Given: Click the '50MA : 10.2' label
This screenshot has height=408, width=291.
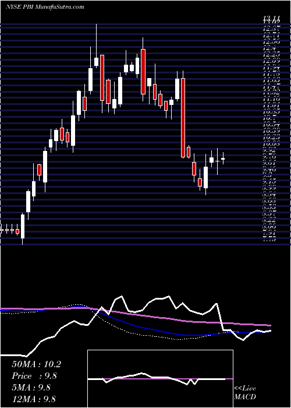Looking at the screenshot, I should coord(36,364).
